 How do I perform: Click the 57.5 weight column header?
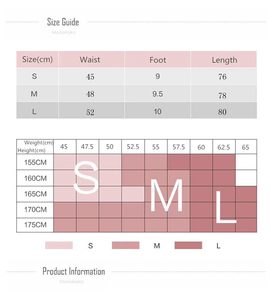(179, 147)
